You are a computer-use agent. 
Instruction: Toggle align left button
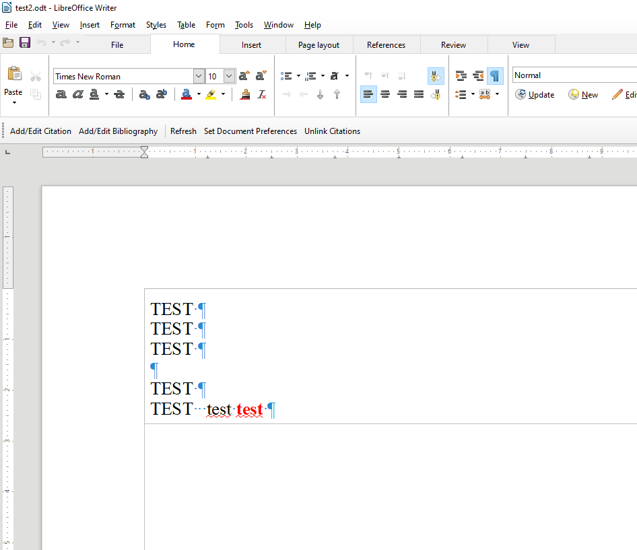368,94
